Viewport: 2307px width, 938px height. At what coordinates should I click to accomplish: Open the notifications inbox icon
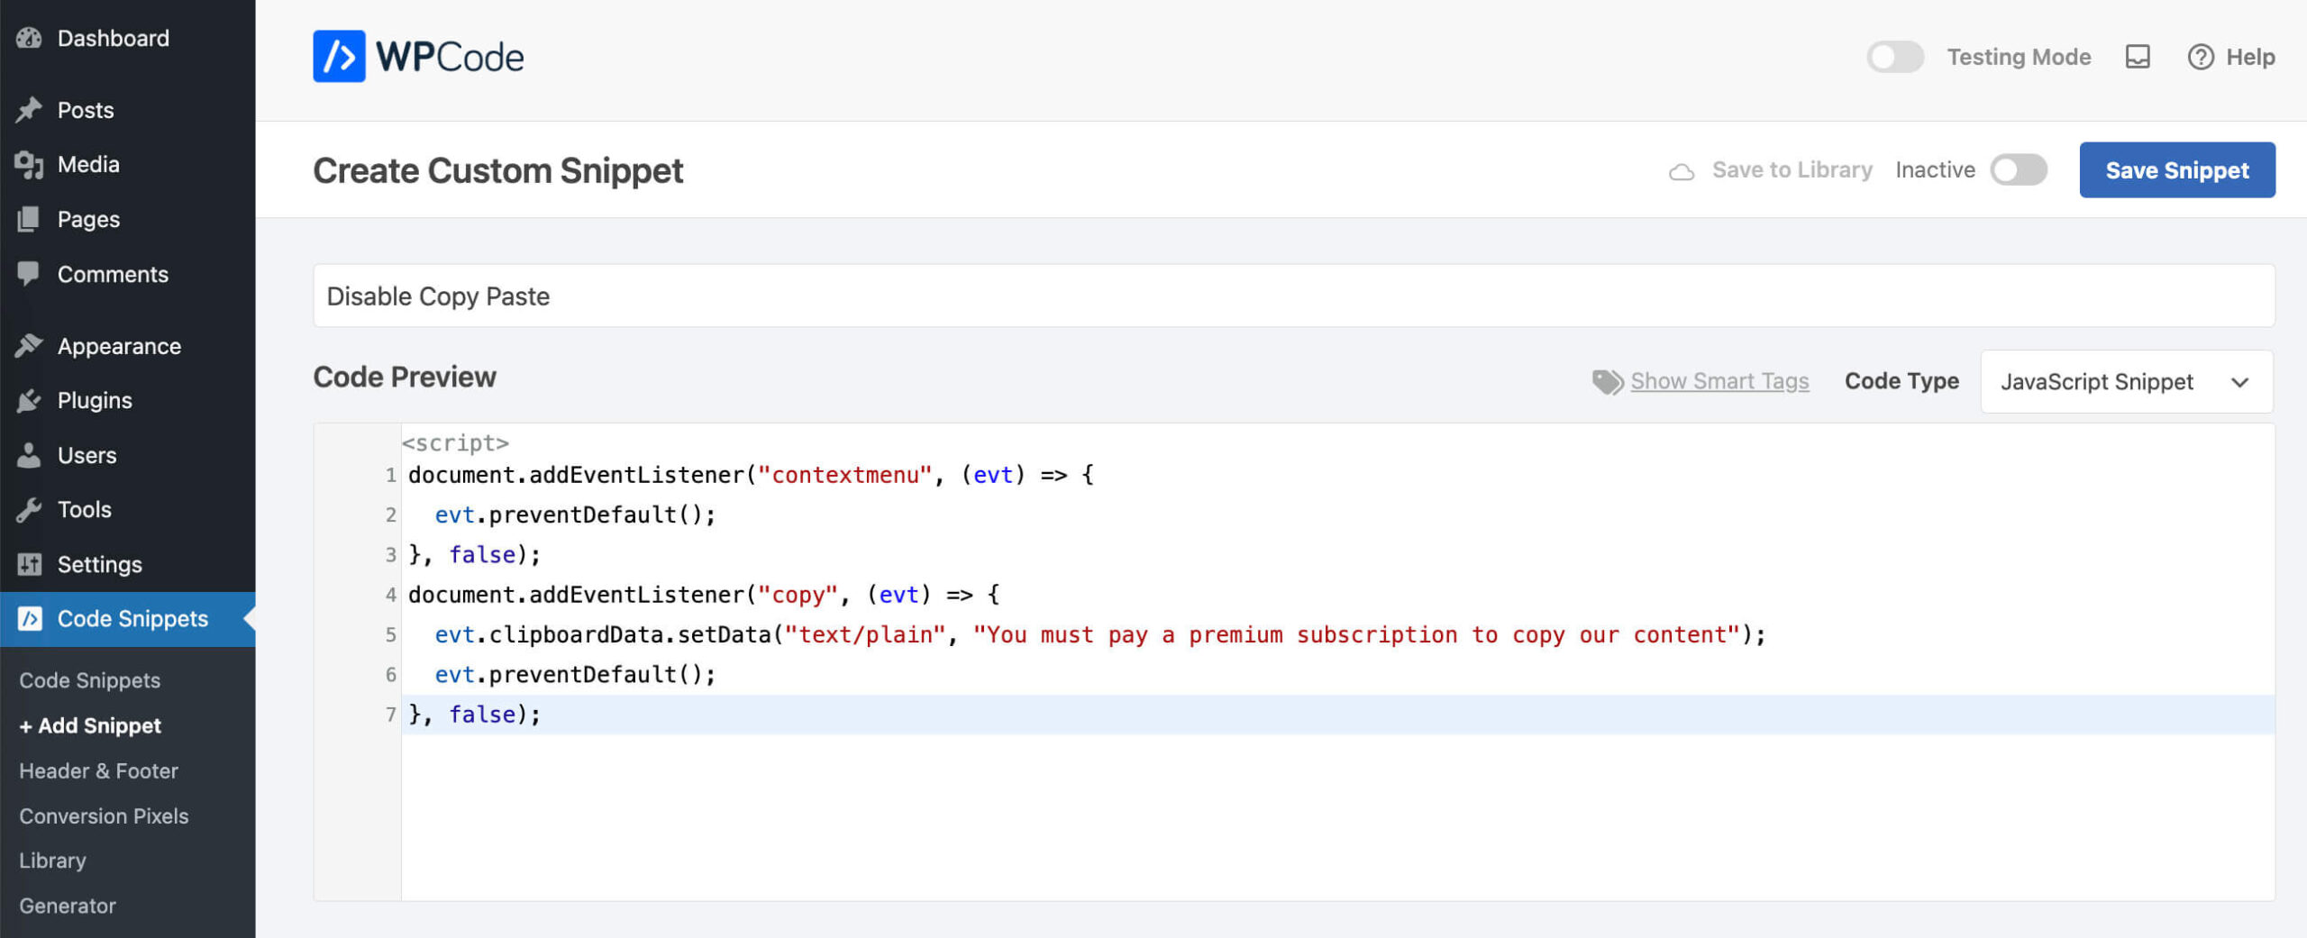click(x=2138, y=56)
